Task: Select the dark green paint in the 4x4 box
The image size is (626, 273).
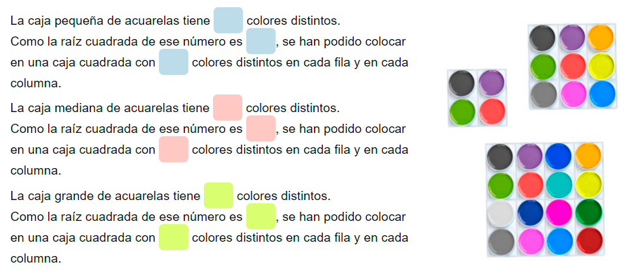Action: tap(589, 212)
